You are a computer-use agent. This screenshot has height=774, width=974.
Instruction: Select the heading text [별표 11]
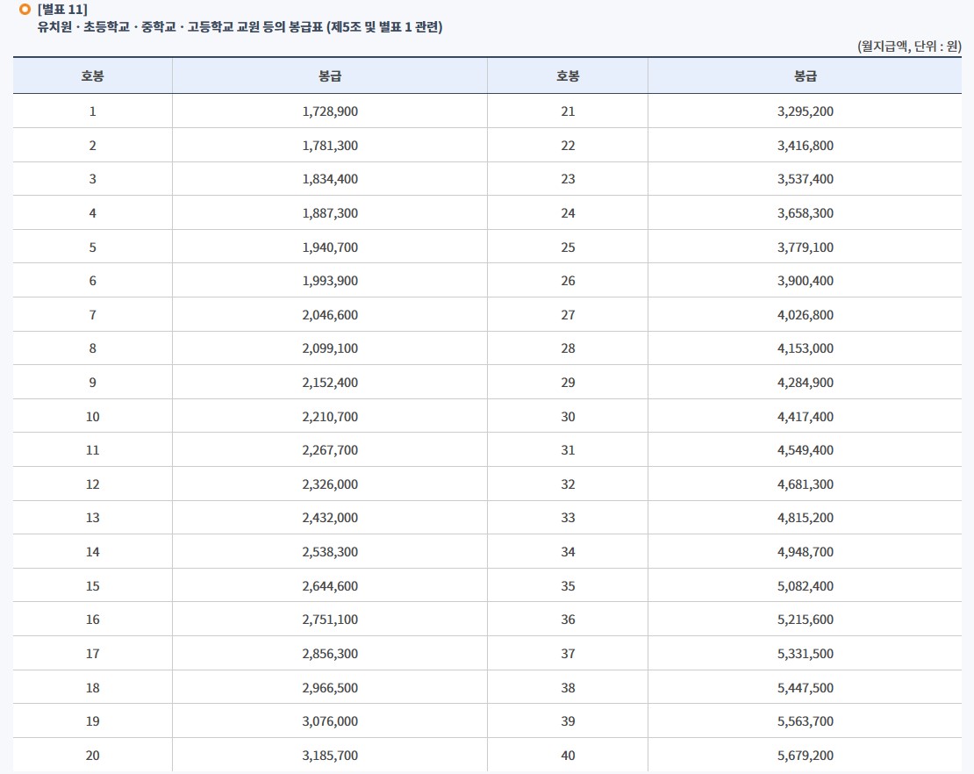click(x=62, y=10)
